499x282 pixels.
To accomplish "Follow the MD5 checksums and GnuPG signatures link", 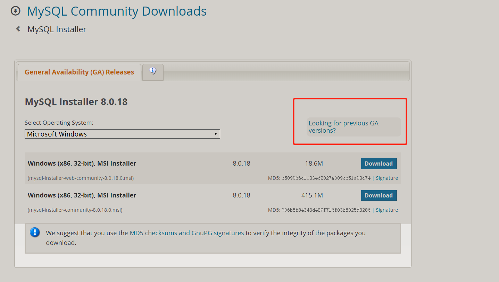I will click(x=186, y=233).
